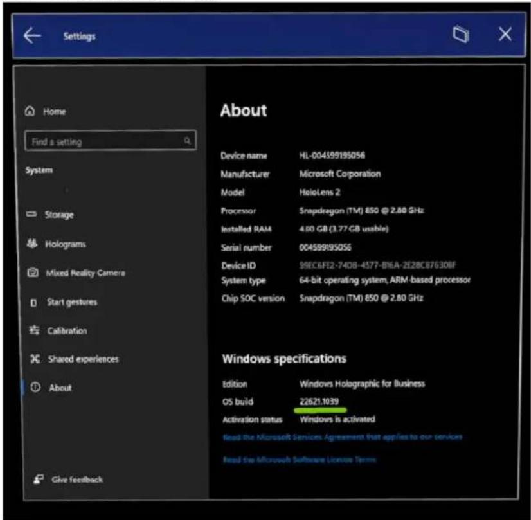Image resolution: width=531 pixels, height=520 pixels.
Task: Click the OS build label
Action: [x=238, y=402]
